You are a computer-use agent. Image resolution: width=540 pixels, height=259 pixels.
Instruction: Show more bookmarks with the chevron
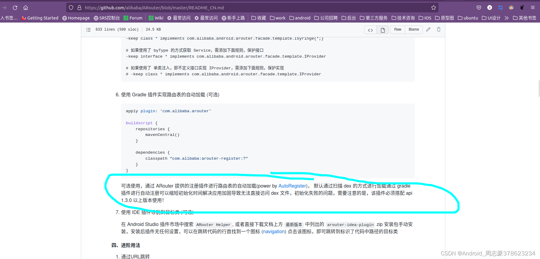click(506, 18)
